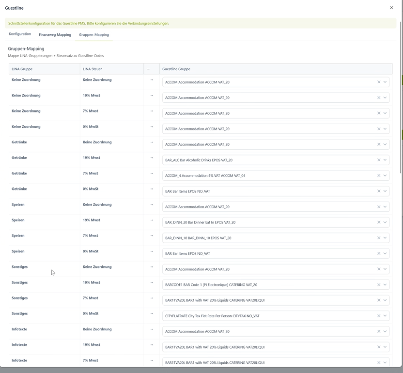Screen dimensions: 403x373
Task: Click BAR Bar Items field in Speisen 0% row
Action: pyautogui.click(x=276, y=253)
